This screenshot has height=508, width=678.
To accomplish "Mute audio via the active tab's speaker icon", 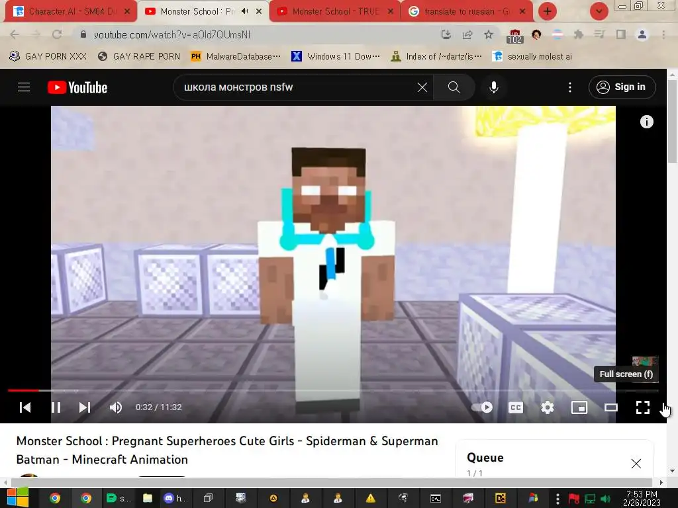I will [x=244, y=11].
